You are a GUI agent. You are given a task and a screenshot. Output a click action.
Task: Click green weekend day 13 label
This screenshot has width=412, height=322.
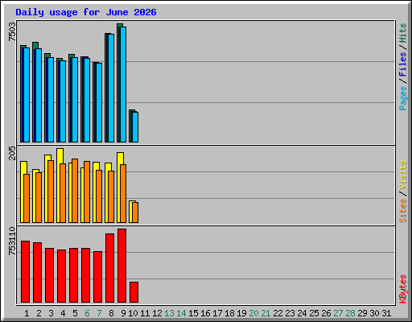tap(169, 313)
